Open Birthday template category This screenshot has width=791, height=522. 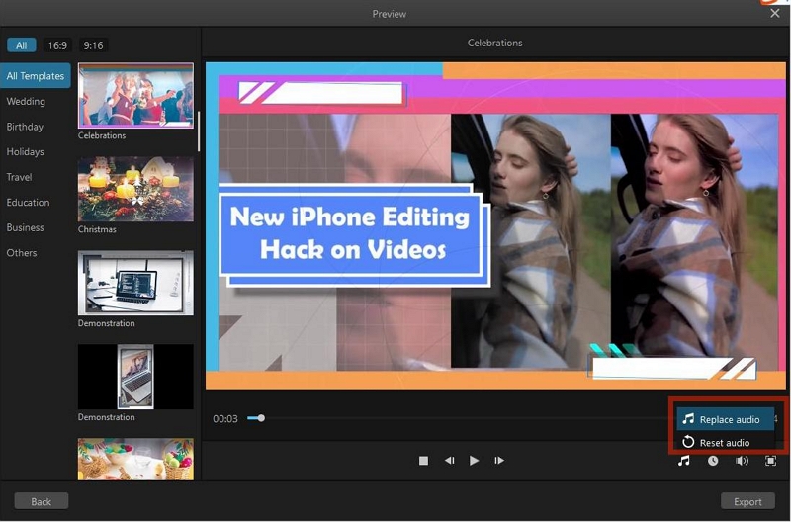25,127
